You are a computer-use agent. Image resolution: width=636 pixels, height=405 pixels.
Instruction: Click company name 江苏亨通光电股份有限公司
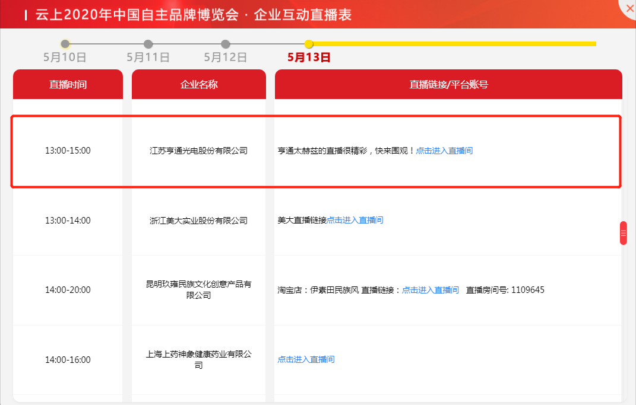pyautogui.click(x=199, y=151)
